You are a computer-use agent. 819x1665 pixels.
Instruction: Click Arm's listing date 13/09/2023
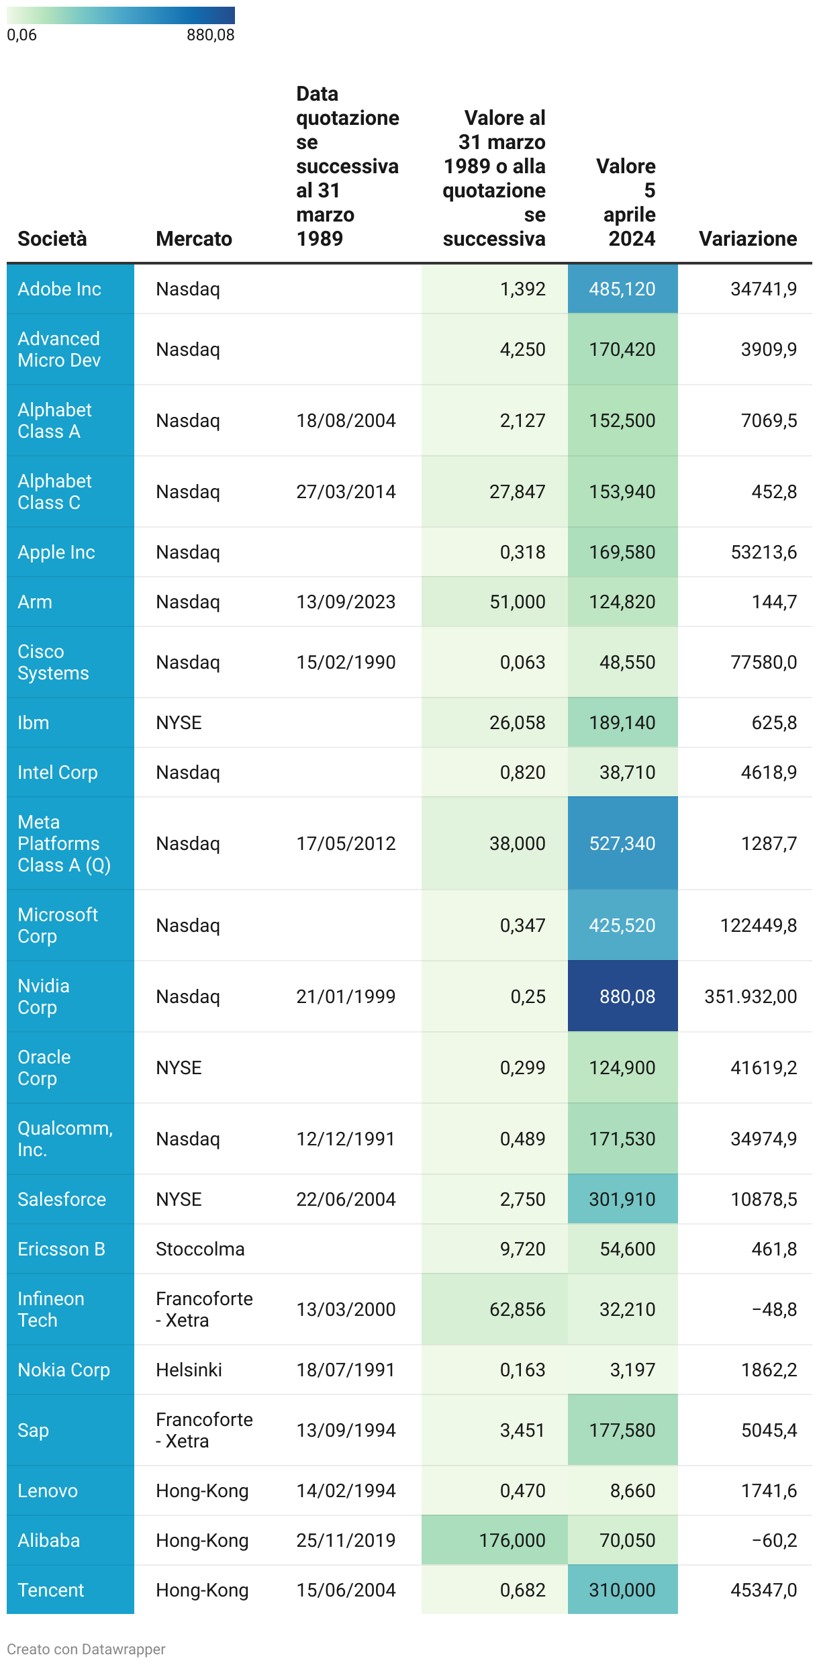pyautogui.click(x=346, y=602)
